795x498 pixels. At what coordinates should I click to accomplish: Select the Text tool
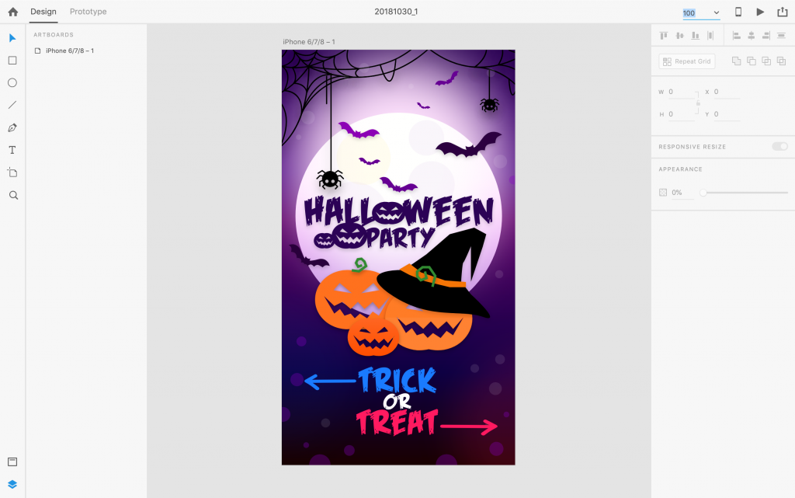(x=12, y=150)
